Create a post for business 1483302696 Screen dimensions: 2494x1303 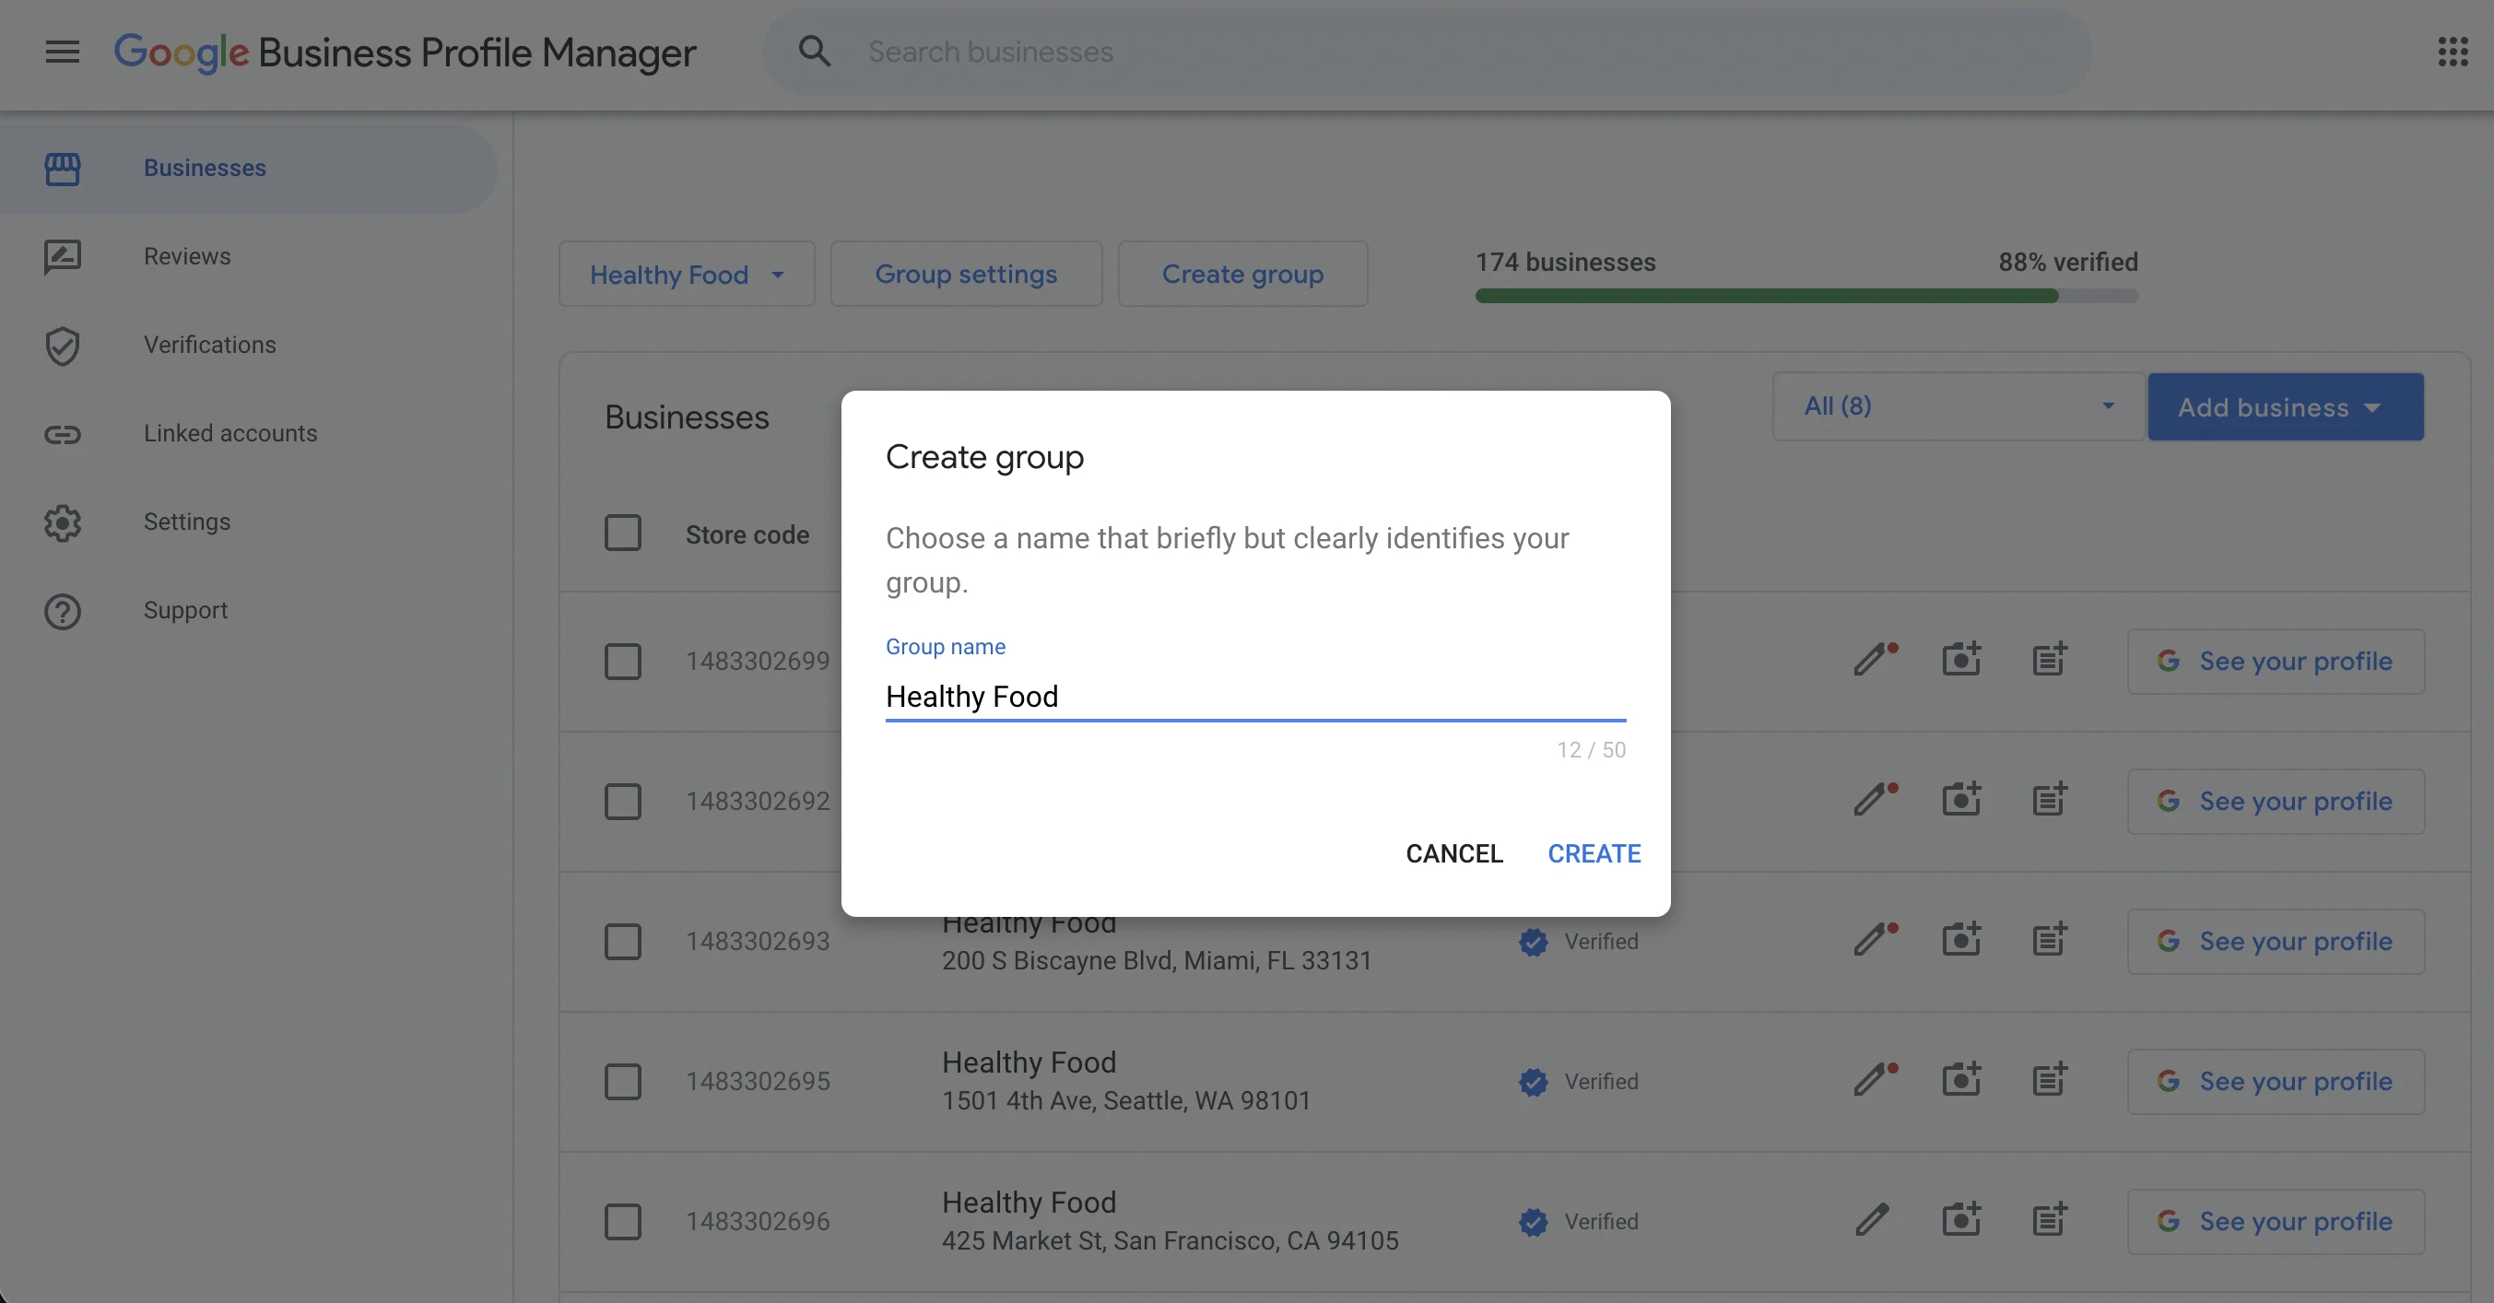[2050, 1221]
